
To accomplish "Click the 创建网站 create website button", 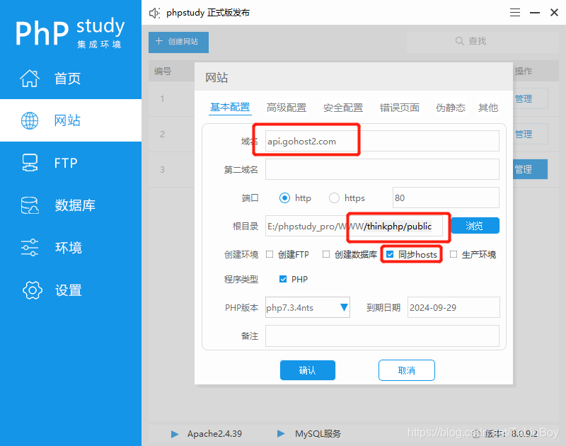I will [x=178, y=42].
